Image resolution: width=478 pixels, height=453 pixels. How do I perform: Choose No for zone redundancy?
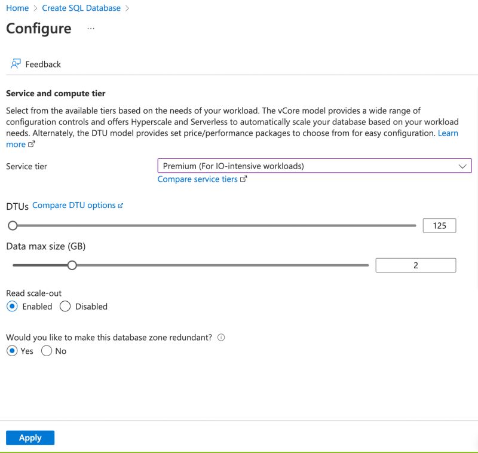pos(47,351)
